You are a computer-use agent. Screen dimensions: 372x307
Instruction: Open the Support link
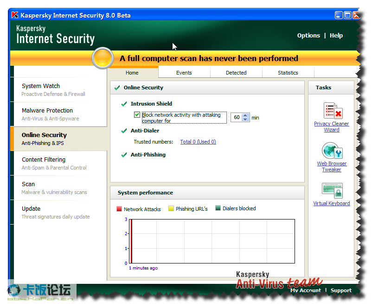(x=341, y=290)
